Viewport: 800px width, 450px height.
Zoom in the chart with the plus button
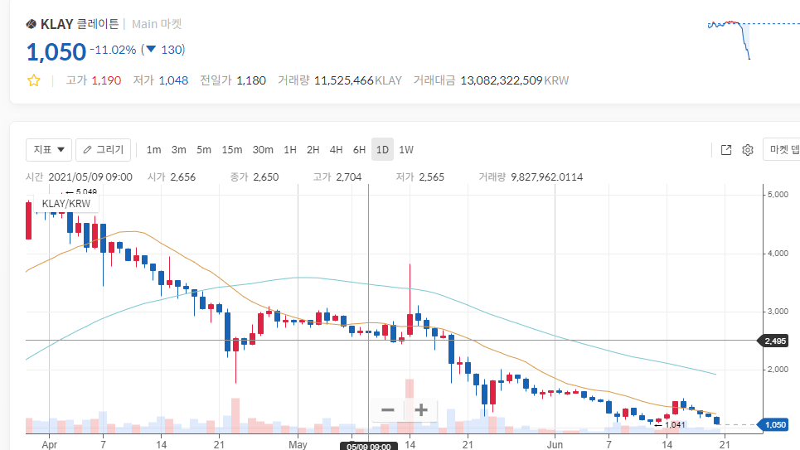[x=421, y=410]
